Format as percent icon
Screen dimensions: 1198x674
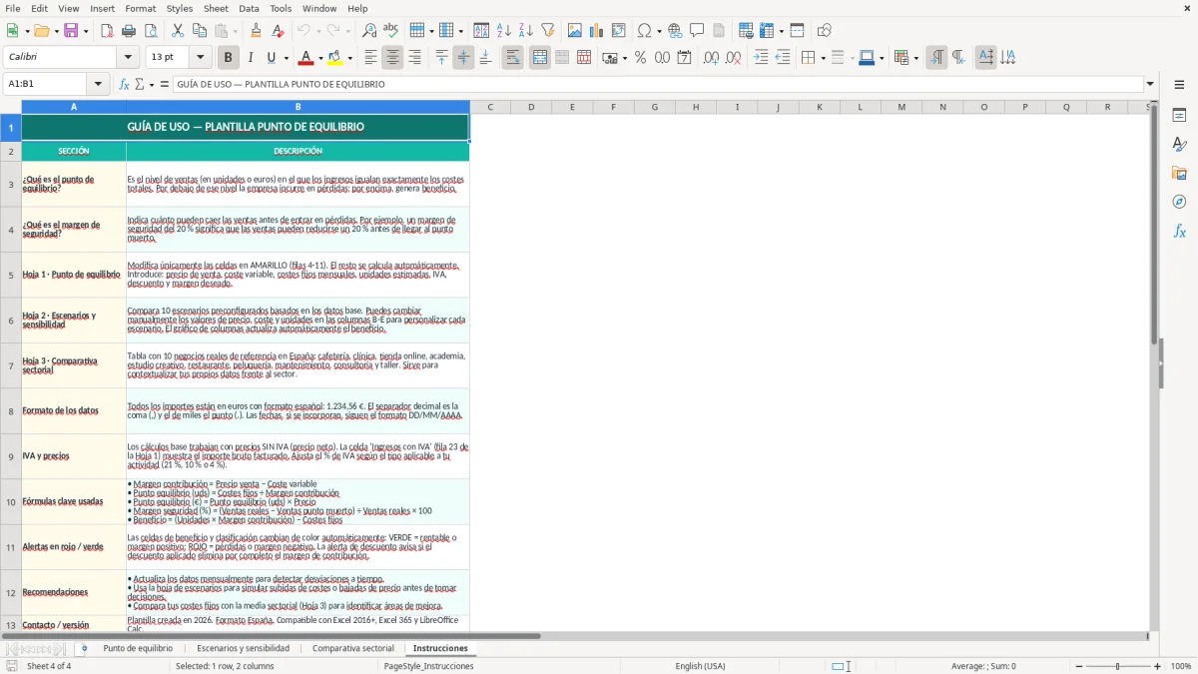tap(640, 58)
